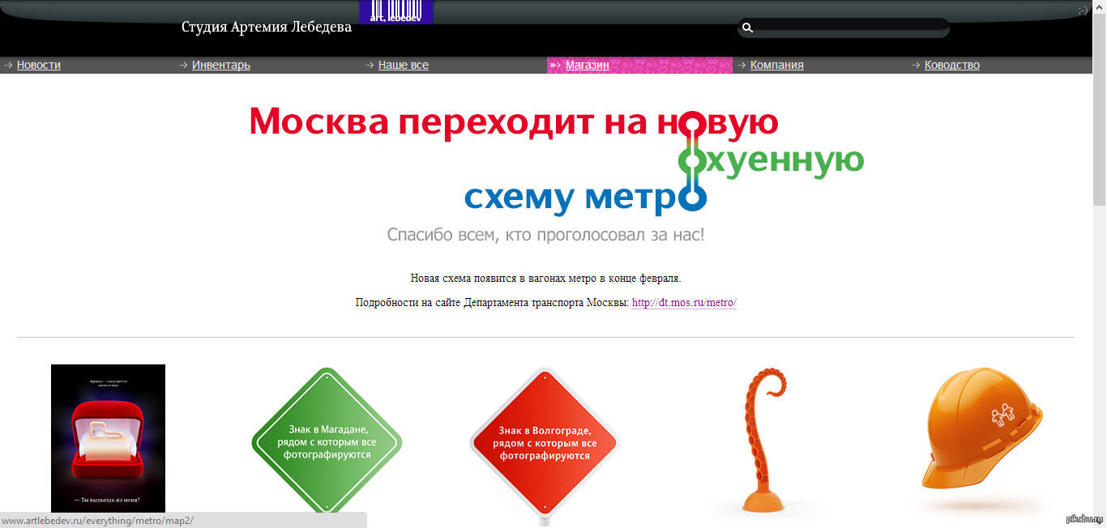Click the search magnifier icon

click(x=747, y=28)
